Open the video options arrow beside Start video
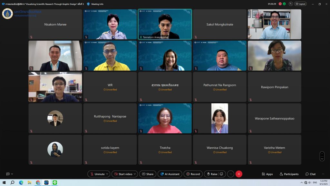 click(135, 174)
